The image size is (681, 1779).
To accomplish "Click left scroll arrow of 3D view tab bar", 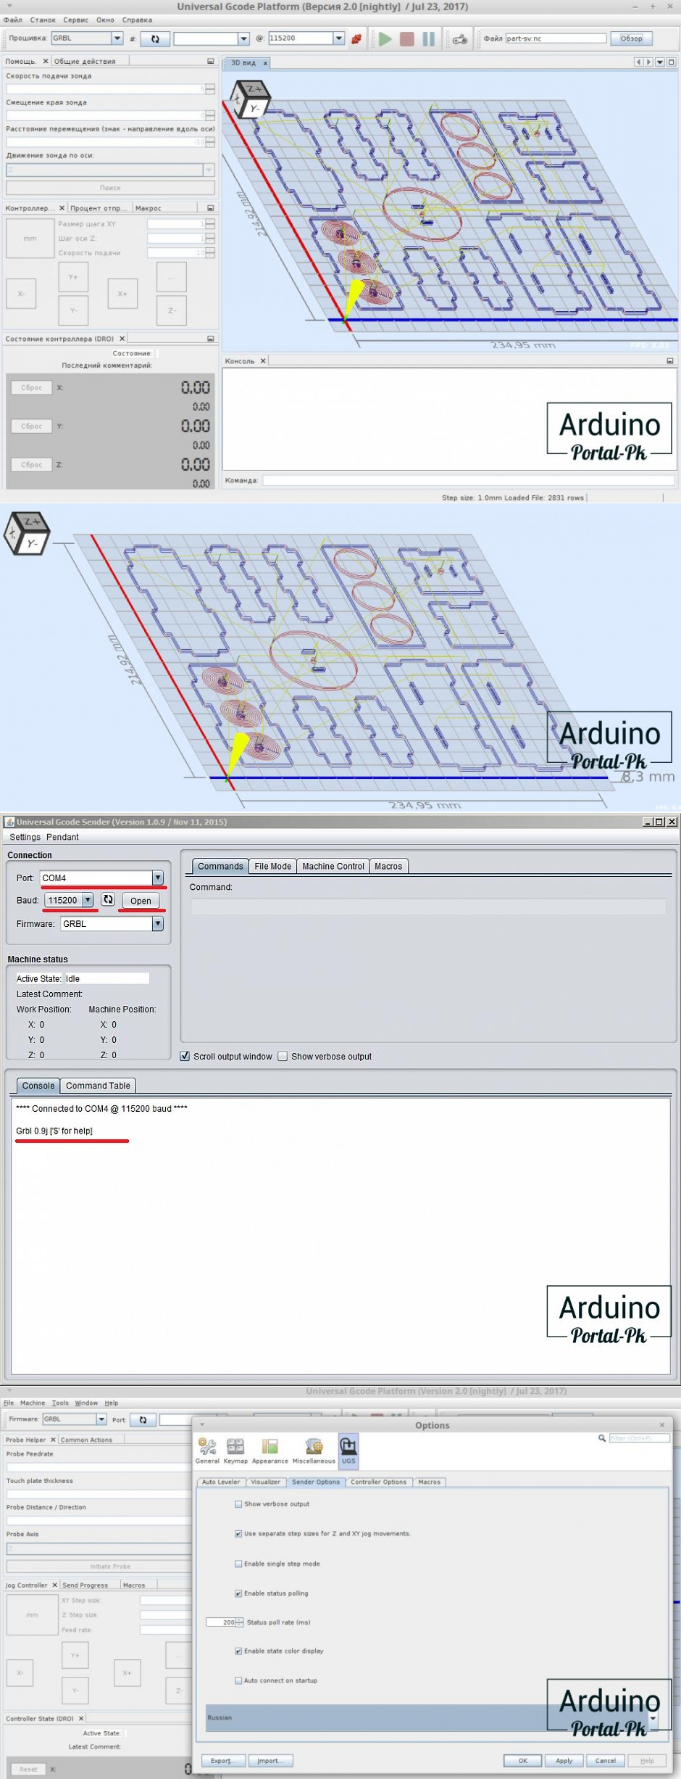I will pos(638,62).
